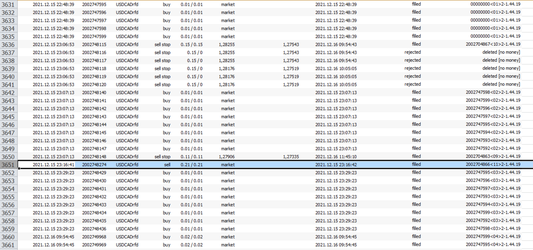Screen dimensions: 533x250
Task: Click price 1,28255 in row 3636
Action: point(228,45)
